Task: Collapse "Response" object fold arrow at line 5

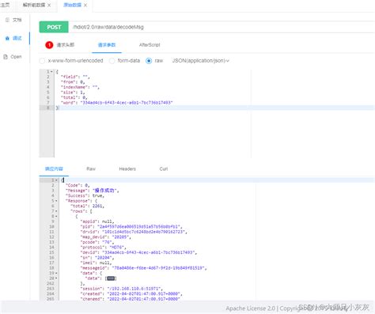Action: (x=56, y=201)
